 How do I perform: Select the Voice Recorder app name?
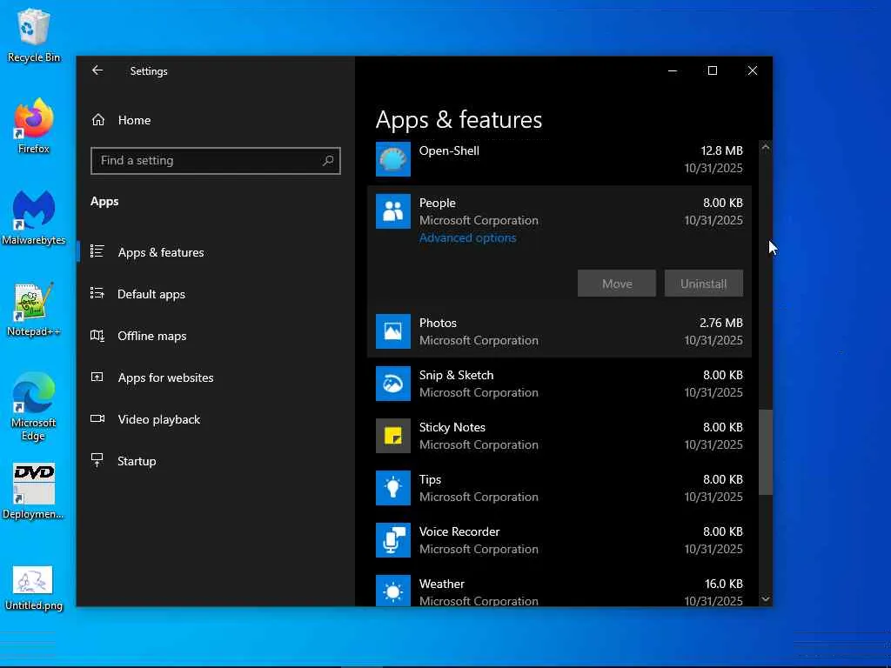[459, 531]
